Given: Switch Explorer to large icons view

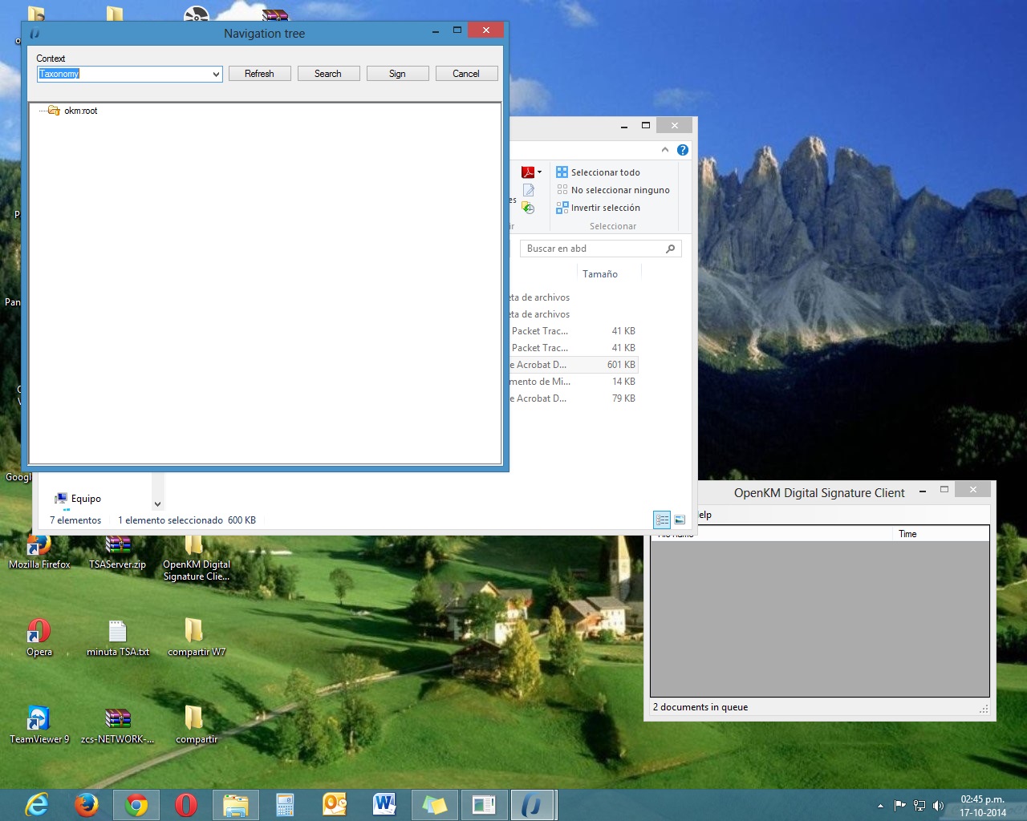Looking at the screenshot, I should (680, 520).
